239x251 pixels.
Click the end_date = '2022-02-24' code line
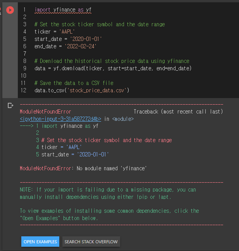pos(65,46)
